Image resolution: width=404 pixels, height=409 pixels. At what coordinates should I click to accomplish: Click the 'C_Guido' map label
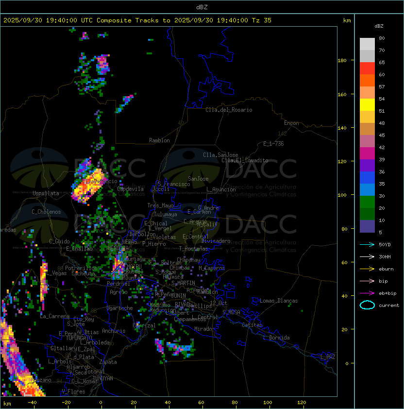click(59, 241)
